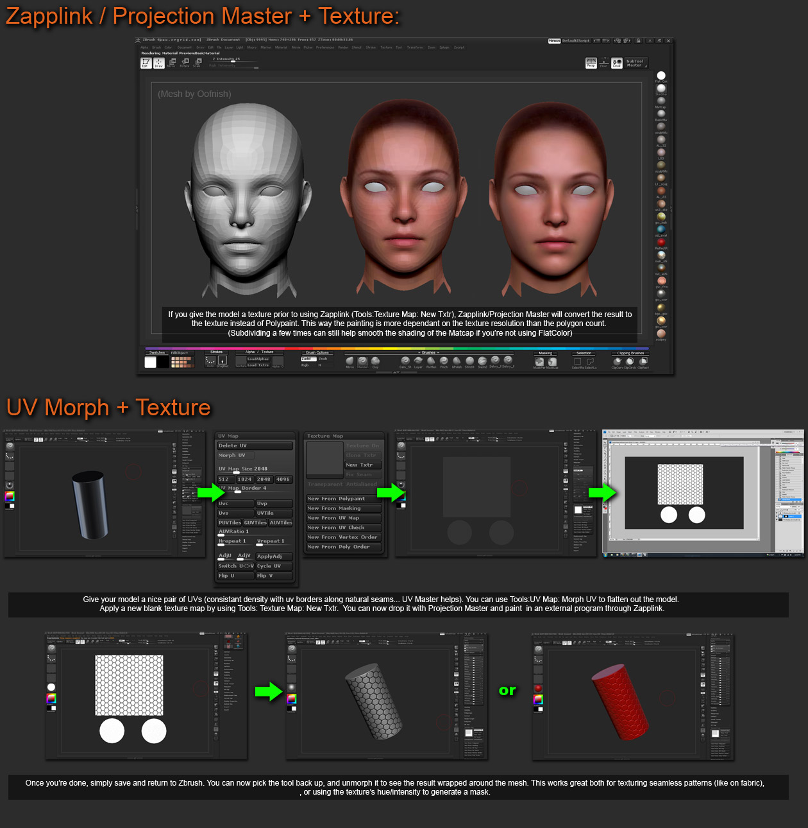808x828 pixels.
Task: Click New From Polypaint
Action: 344,499
